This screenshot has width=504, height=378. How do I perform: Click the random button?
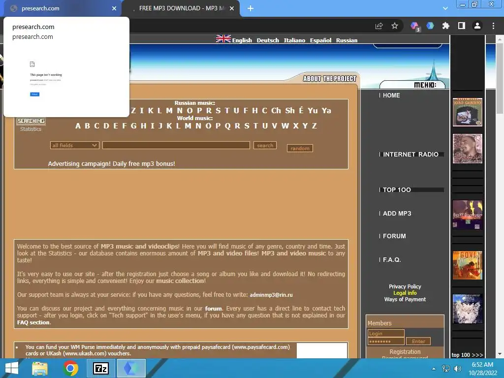click(x=300, y=148)
